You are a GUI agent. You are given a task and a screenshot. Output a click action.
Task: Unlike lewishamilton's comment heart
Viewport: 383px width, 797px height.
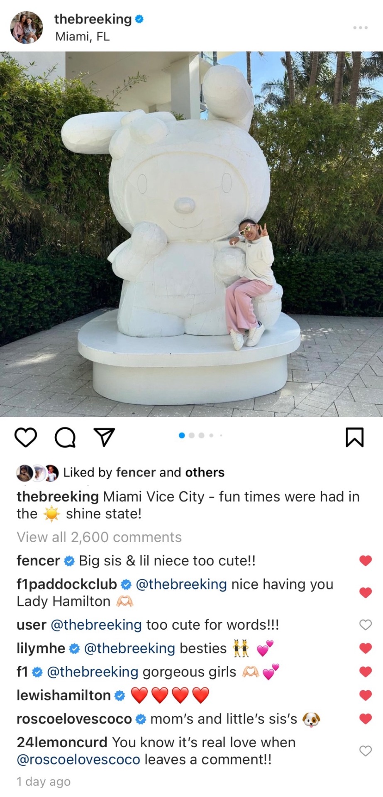click(365, 695)
